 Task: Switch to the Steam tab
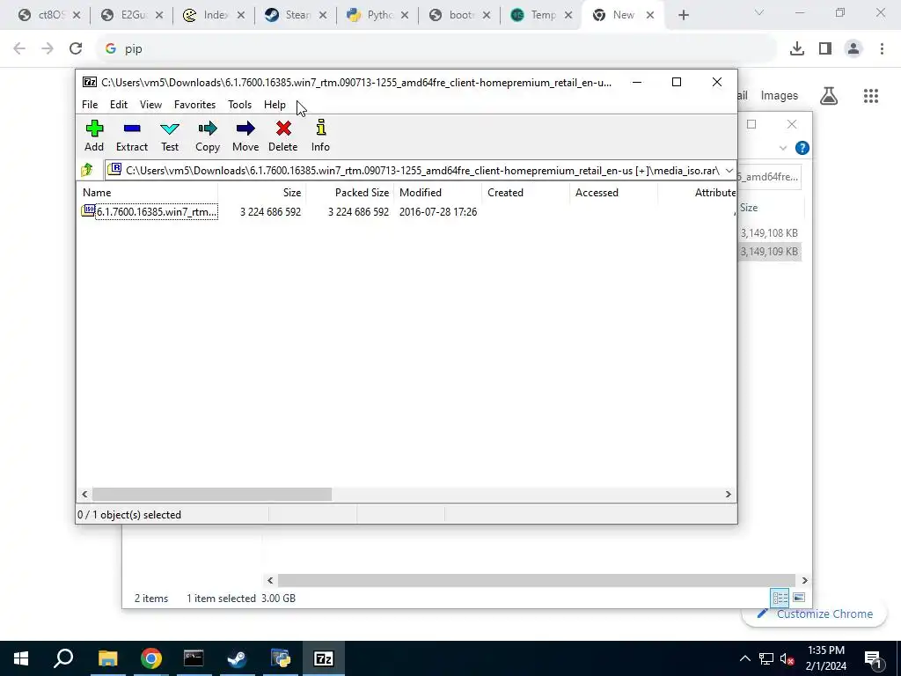click(296, 15)
